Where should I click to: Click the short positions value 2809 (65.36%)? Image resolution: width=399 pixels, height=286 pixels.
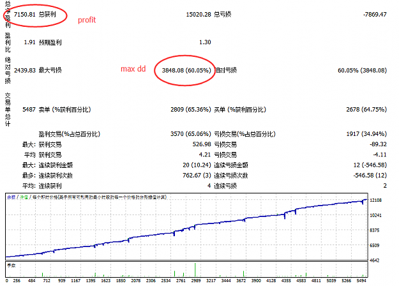[191, 110]
